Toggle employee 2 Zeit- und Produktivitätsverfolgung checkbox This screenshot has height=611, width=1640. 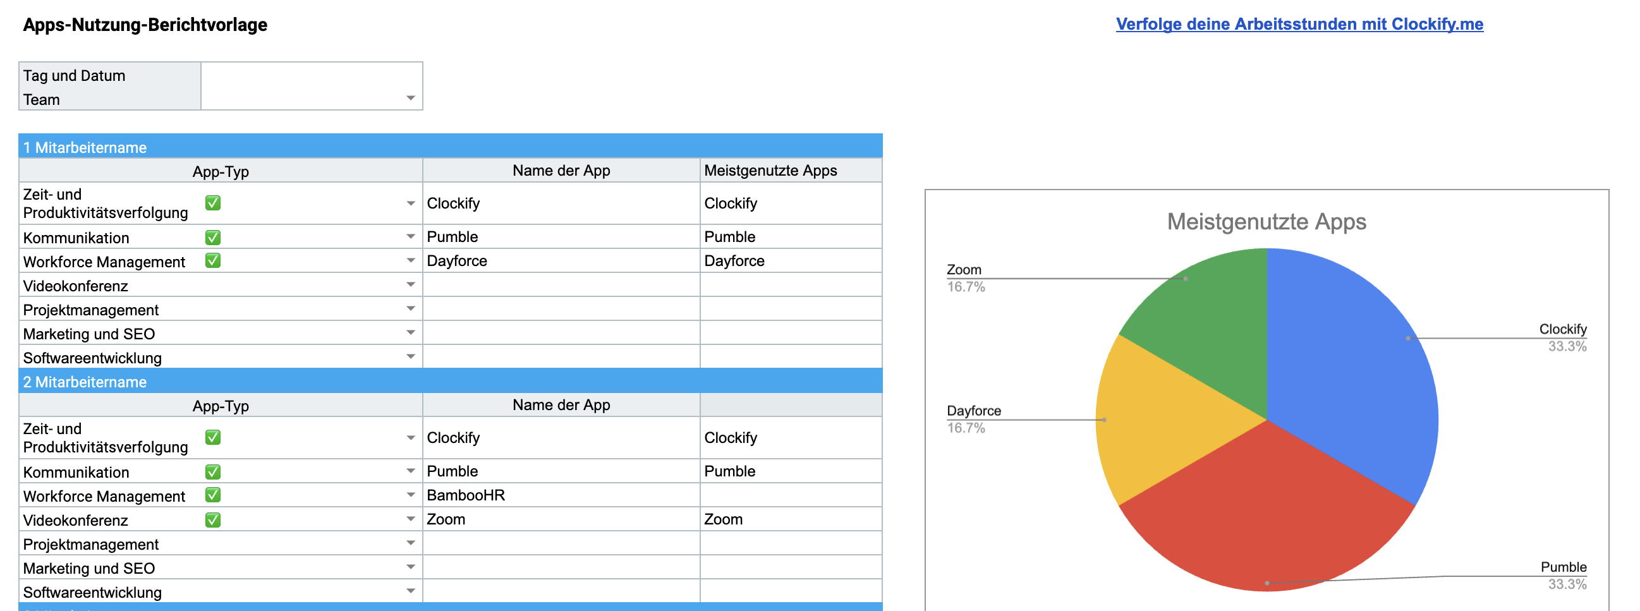212,437
